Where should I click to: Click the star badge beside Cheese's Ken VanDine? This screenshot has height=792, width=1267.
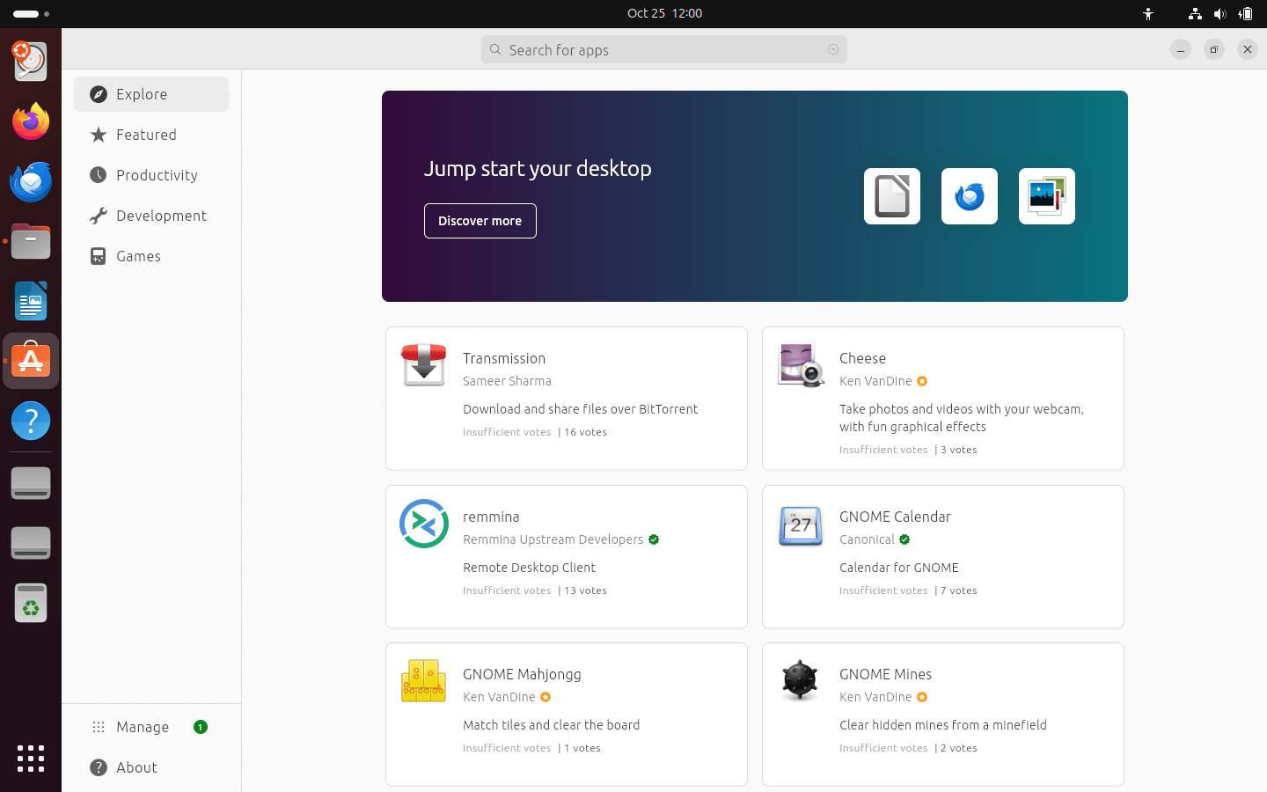tap(922, 381)
